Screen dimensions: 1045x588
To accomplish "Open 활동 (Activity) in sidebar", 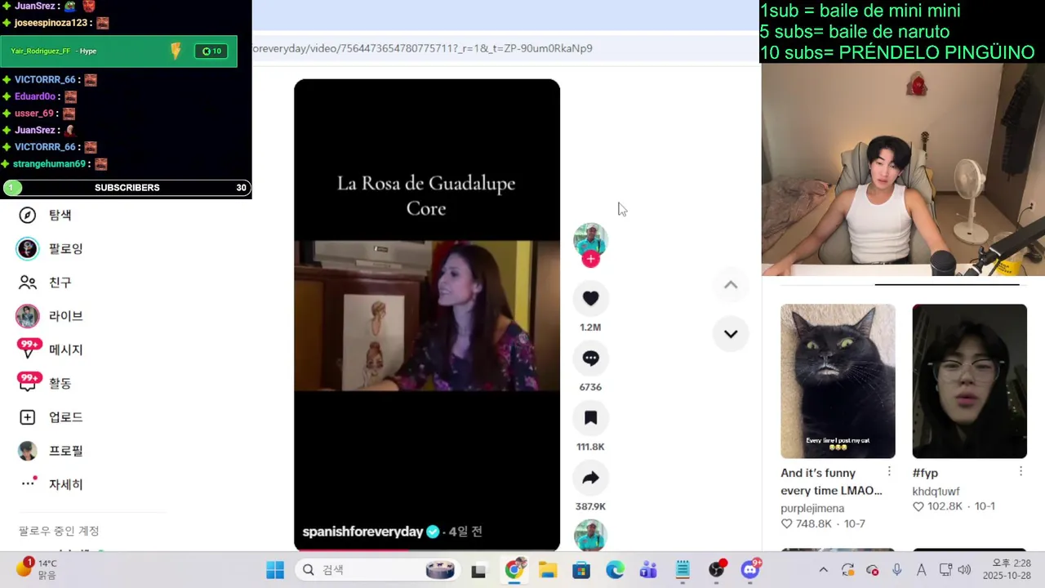I will 46,383.
